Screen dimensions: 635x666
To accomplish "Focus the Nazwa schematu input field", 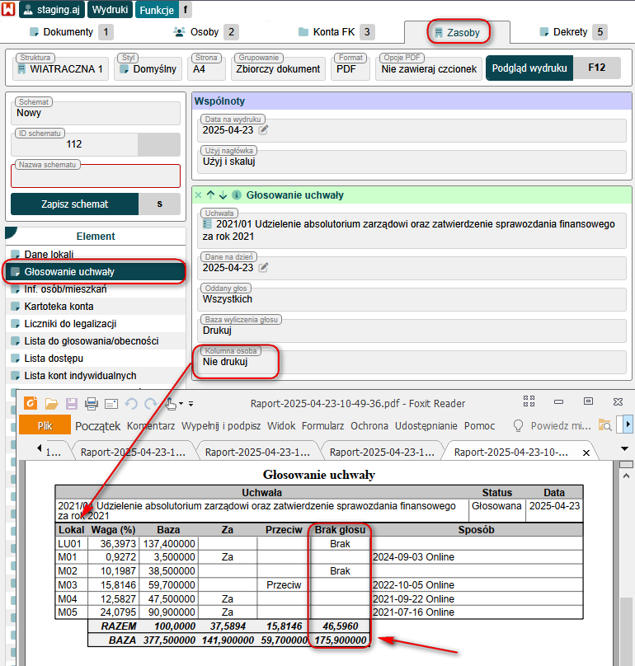I will (96, 176).
